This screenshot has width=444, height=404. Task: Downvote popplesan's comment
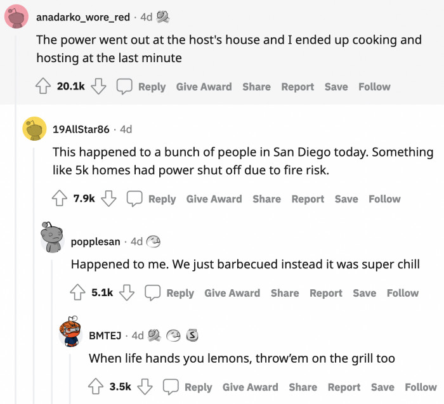tap(127, 292)
